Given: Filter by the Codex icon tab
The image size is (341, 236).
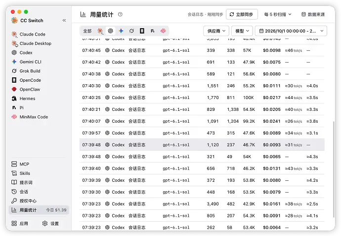Looking at the screenshot, I should (x=111, y=31).
